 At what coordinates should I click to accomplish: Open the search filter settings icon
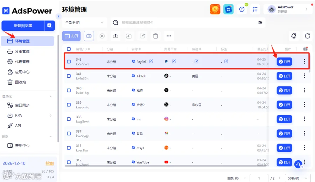click(x=260, y=22)
